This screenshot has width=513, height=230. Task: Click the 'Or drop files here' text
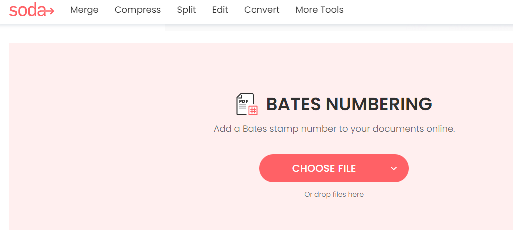click(x=334, y=195)
